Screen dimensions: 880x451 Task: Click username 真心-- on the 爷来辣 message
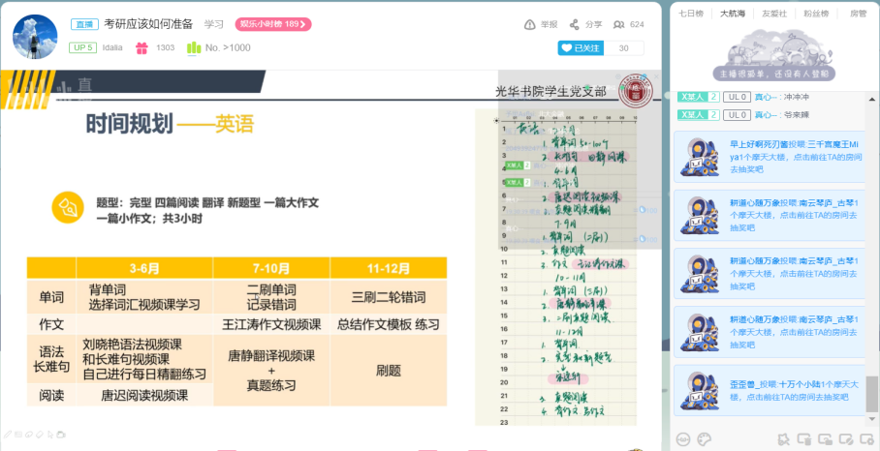coord(766,115)
